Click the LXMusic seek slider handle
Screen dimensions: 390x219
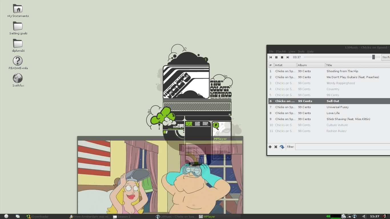[x=373, y=57]
